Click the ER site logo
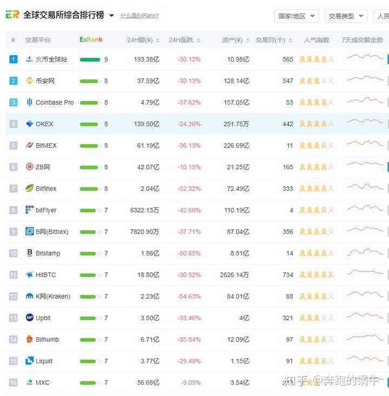The width and height of the screenshot is (389, 396). [x=12, y=15]
